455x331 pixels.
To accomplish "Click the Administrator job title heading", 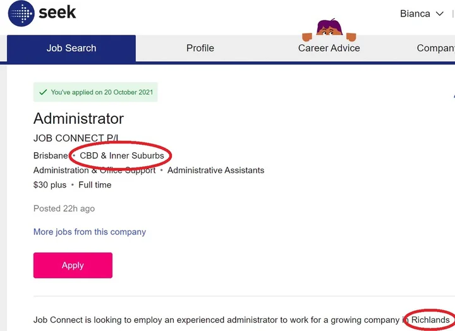I will pos(78,118).
